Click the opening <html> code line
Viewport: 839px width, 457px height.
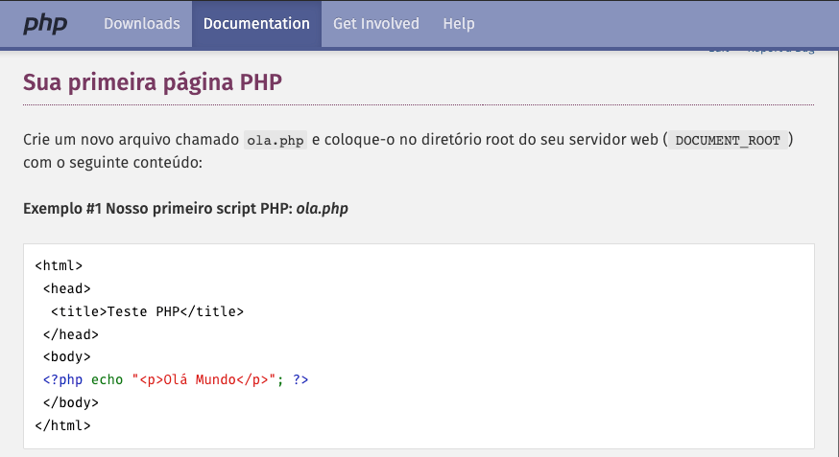(x=59, y=265)
